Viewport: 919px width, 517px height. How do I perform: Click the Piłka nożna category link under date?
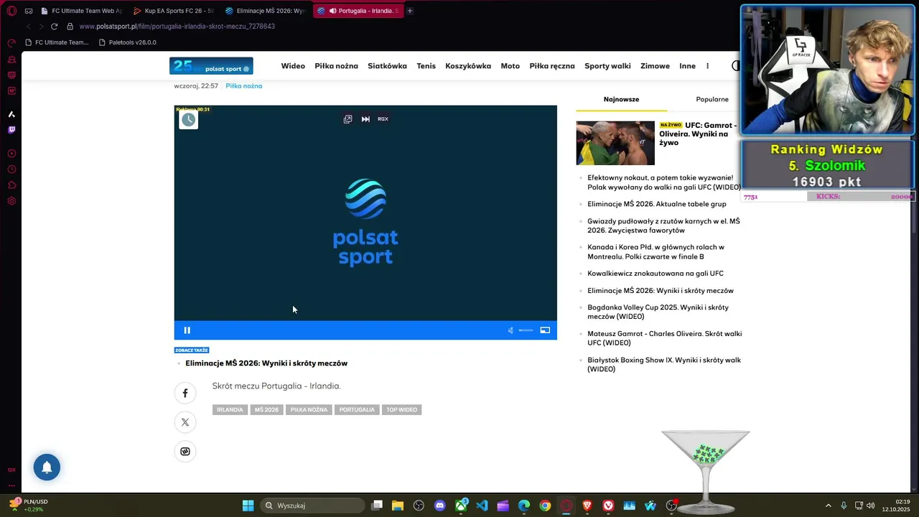pyautogui.click(x=243, y=86)
